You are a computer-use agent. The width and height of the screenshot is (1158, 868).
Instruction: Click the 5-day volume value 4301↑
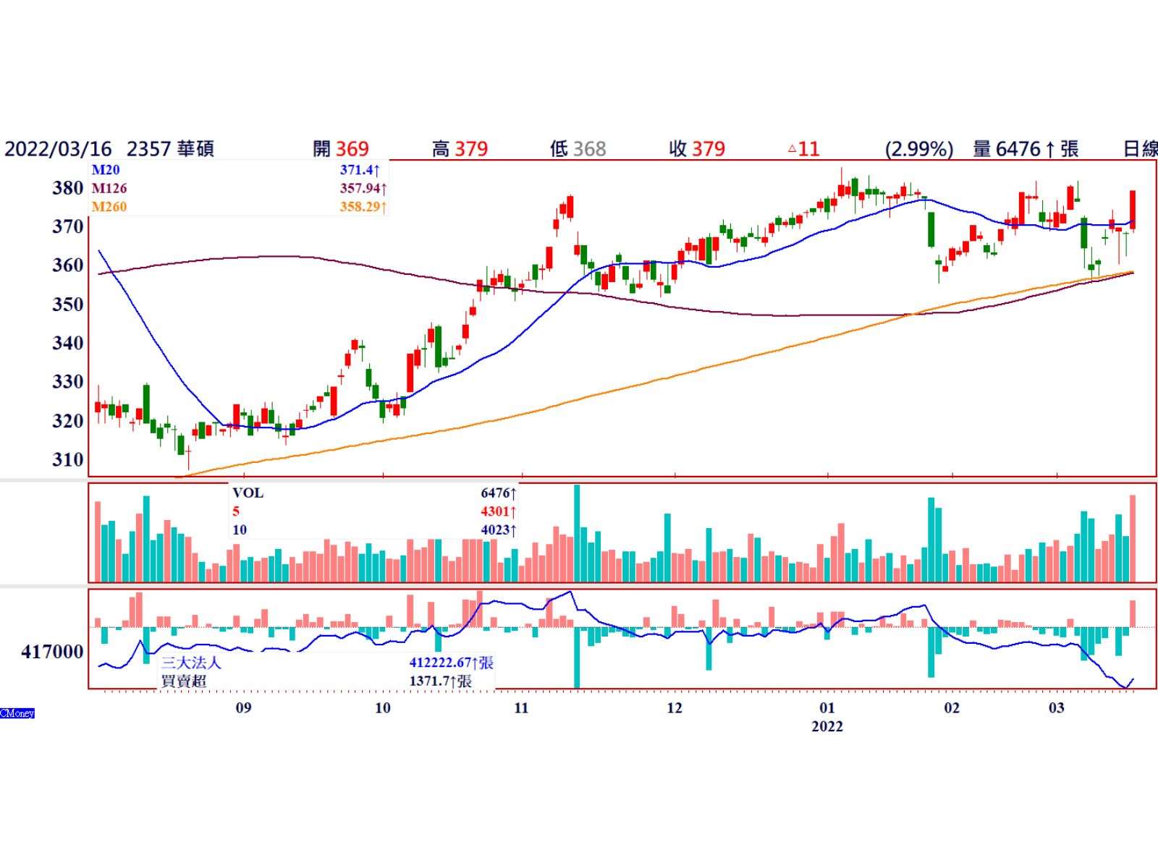pos(499,511)
